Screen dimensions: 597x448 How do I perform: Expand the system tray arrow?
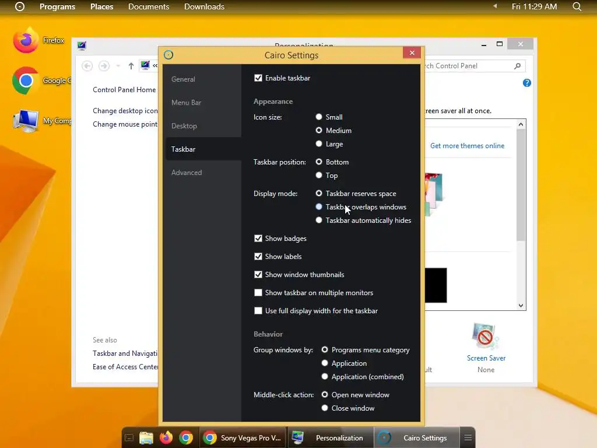(x=495, y=6)
